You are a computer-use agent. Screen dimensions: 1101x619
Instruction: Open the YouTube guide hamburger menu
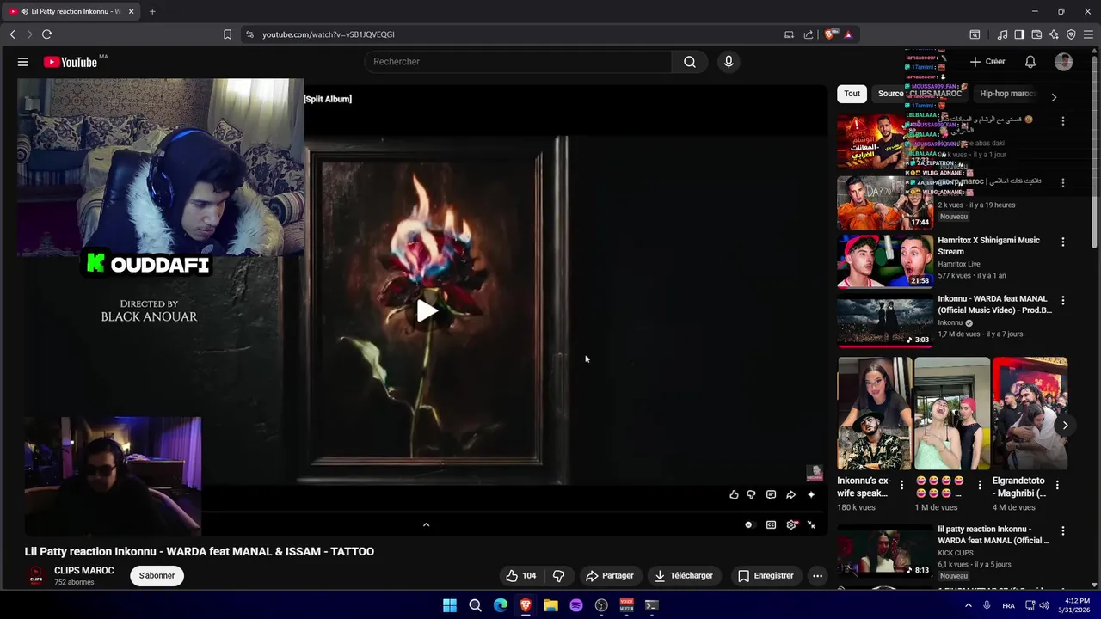(x=23, y=62)
